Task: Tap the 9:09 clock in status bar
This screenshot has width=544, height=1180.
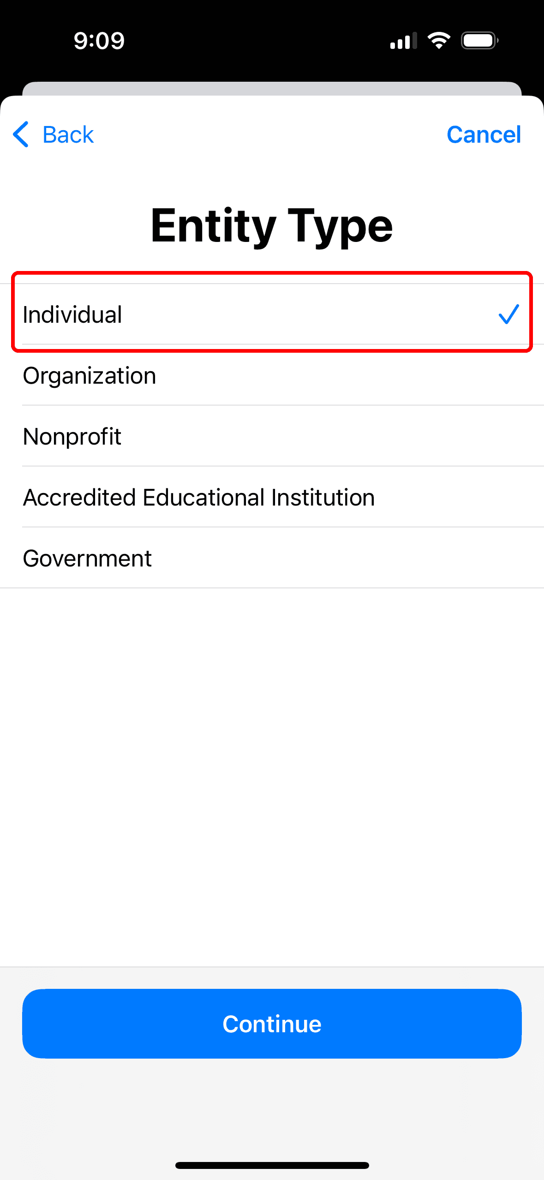Action: pos(99,41)
